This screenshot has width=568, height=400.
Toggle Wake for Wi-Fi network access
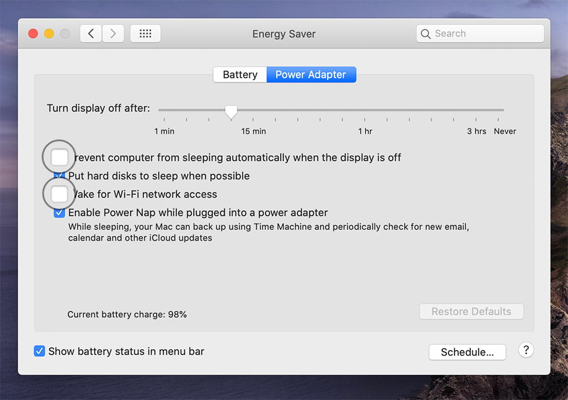59,194
